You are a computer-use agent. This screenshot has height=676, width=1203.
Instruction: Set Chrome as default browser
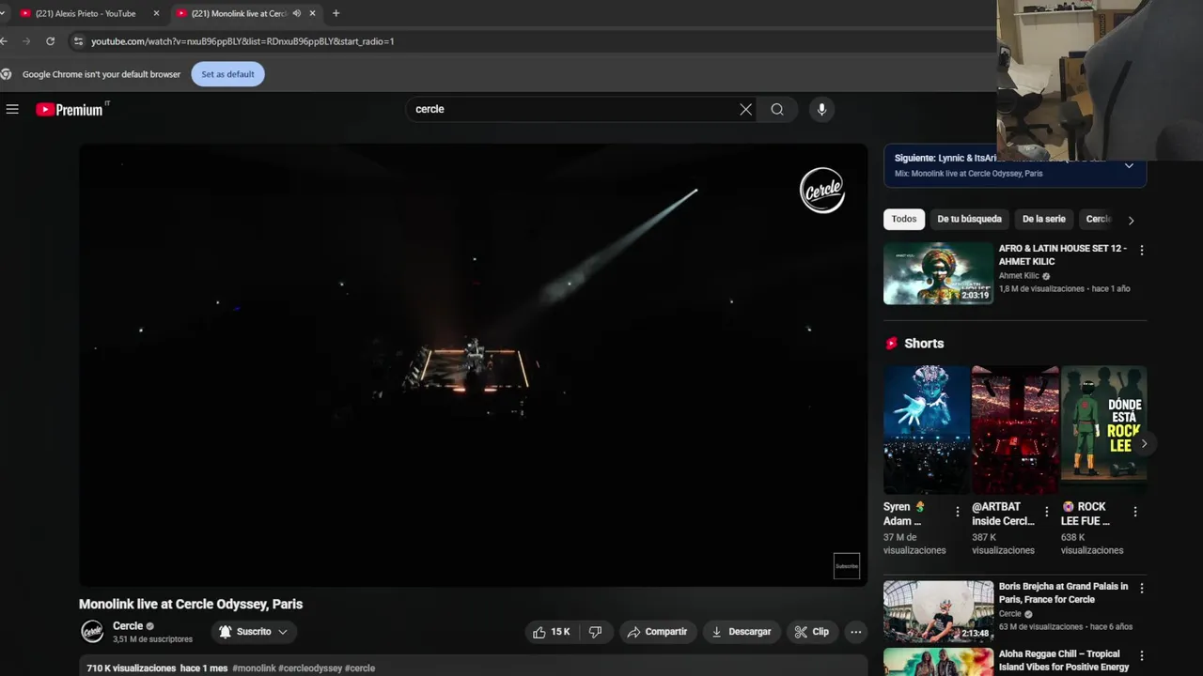(227, 74)
